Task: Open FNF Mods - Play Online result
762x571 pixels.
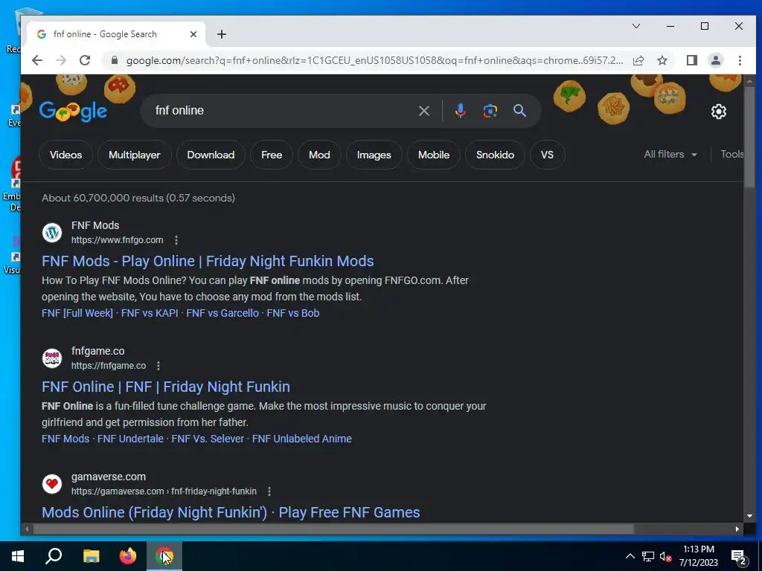Action: pos(208,261)
